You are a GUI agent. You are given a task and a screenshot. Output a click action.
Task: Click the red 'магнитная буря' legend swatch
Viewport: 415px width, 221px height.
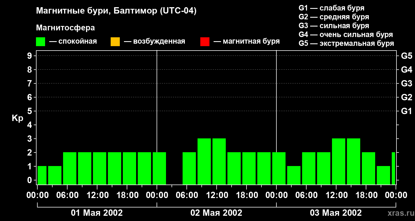pos(205,42)
